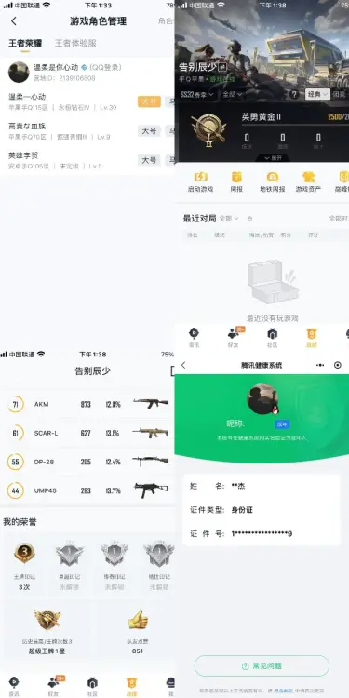Open the 全部 filter next to 最近对局
The image size is (349, 698).
pyautogui.click(x=229, y=219)
